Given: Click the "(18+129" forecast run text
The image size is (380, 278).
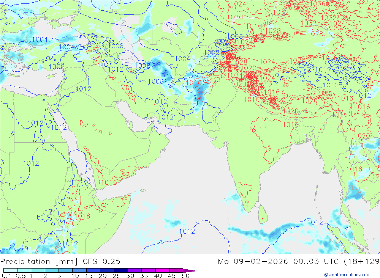Looking at the screenshot, I should click(x=362, y=262).
